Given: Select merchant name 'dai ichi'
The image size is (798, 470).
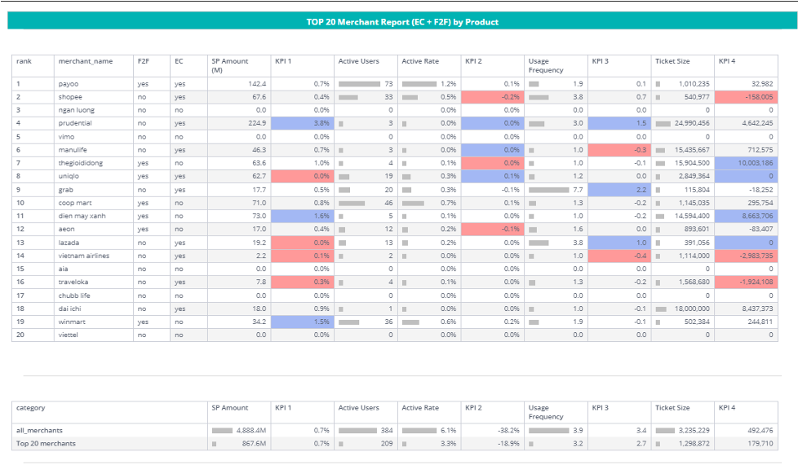Looking at the screenshot, I should point(69,308).
